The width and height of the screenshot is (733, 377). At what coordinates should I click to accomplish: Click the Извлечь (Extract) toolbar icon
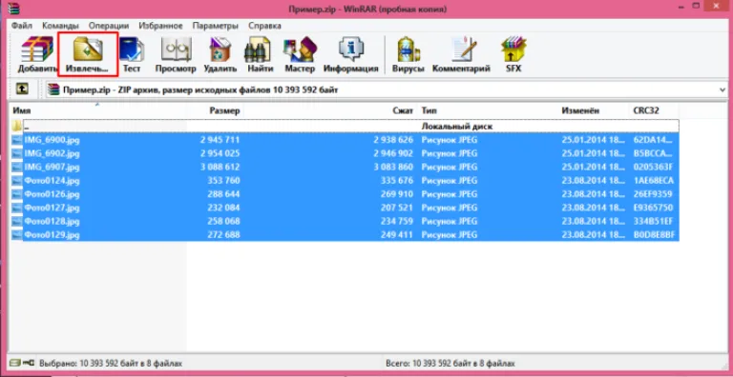(x=88, y=55)
